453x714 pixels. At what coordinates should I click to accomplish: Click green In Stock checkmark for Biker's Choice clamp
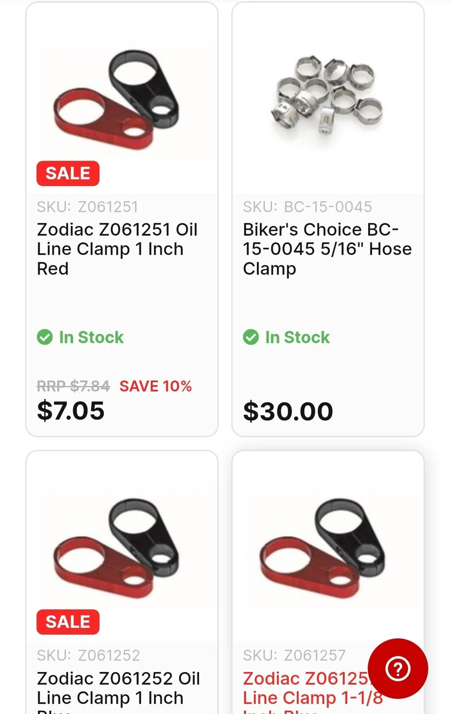[251, 337]
